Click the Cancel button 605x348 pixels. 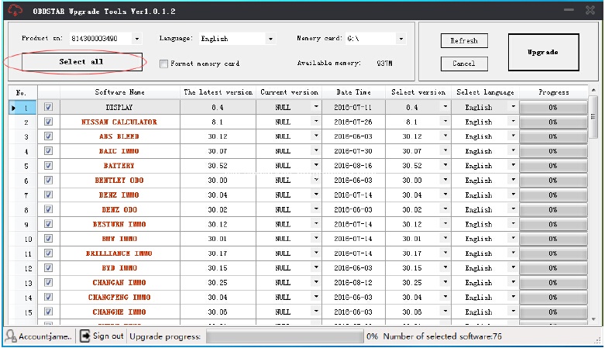464,64
